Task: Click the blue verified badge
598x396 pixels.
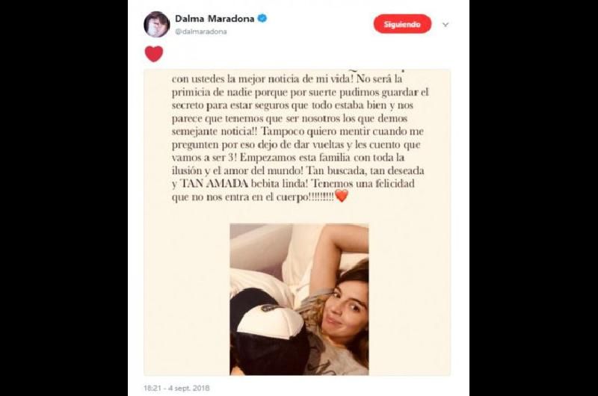Action: pos(262,18)
